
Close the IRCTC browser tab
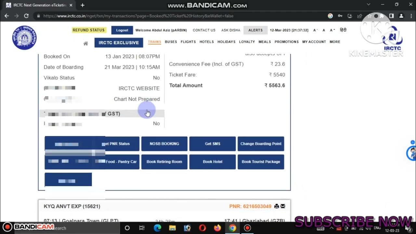(71, 5)
